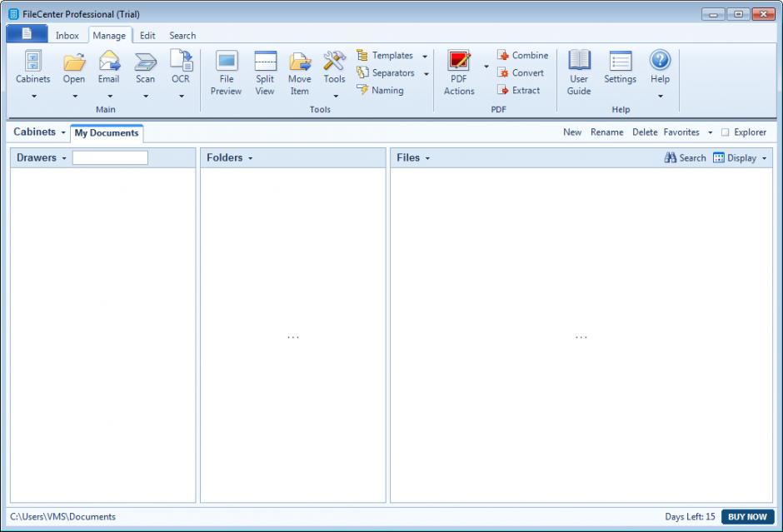Click the Templates icon
783x532 pixels.
(x=362, y=55)
